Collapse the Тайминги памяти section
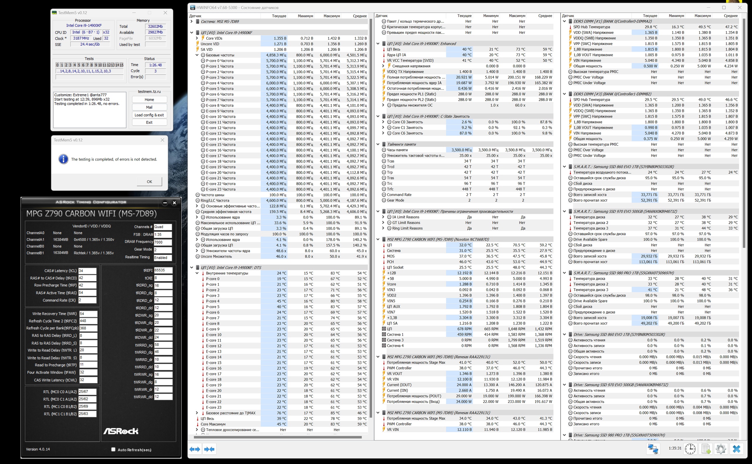 coord(378,144)
